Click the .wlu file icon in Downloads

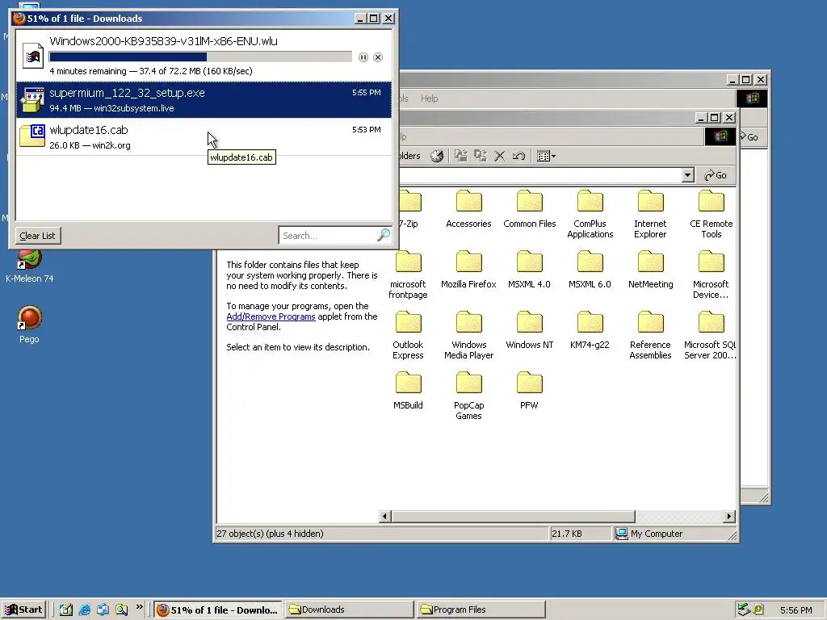coord(32,56)
